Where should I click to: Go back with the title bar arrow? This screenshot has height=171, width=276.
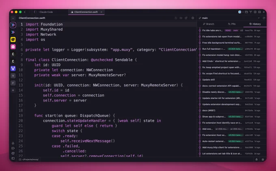point(25,12)
